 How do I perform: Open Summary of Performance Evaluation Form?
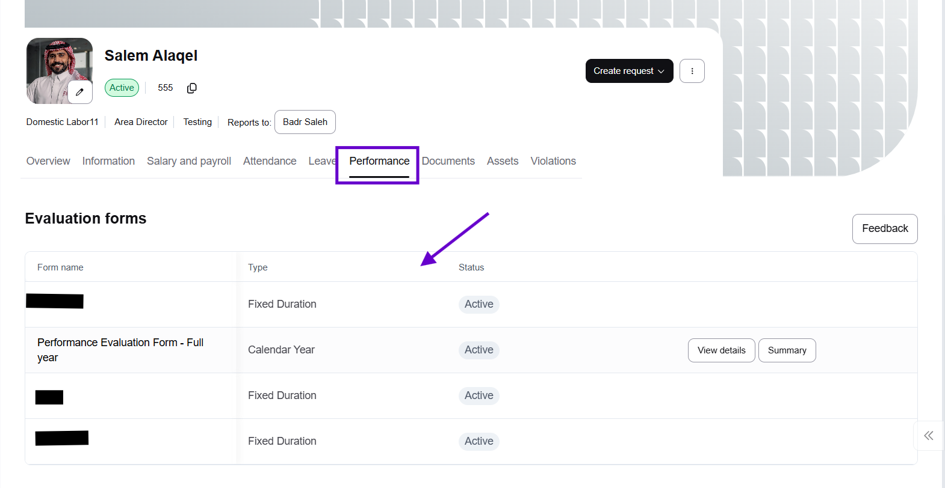click(x=787, y=350)
